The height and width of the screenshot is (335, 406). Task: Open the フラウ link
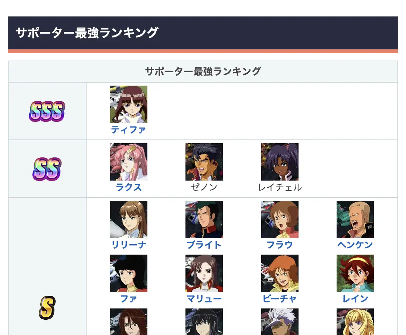pyautogui.click(x=279, y=245)
